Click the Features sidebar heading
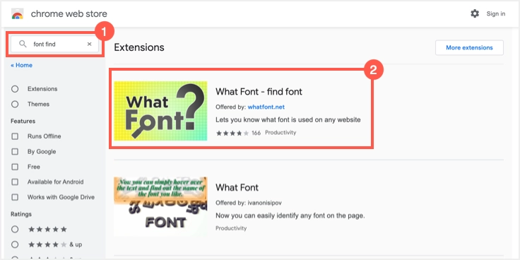Image resolution: width=520 pixels, height=260 pixels. coord(23,121)
